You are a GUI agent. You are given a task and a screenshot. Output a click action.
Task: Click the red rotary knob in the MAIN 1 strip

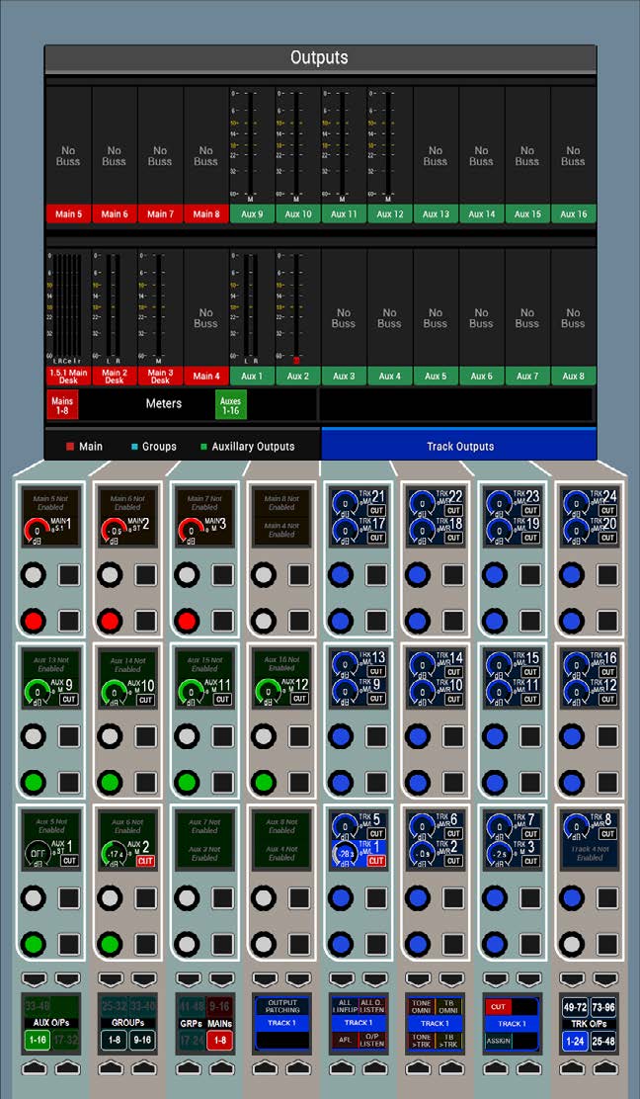point(33,621)
